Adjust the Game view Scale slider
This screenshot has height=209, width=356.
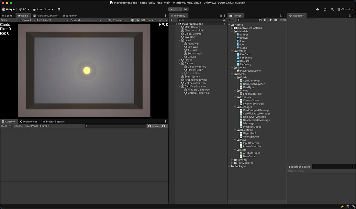point(80,20)
